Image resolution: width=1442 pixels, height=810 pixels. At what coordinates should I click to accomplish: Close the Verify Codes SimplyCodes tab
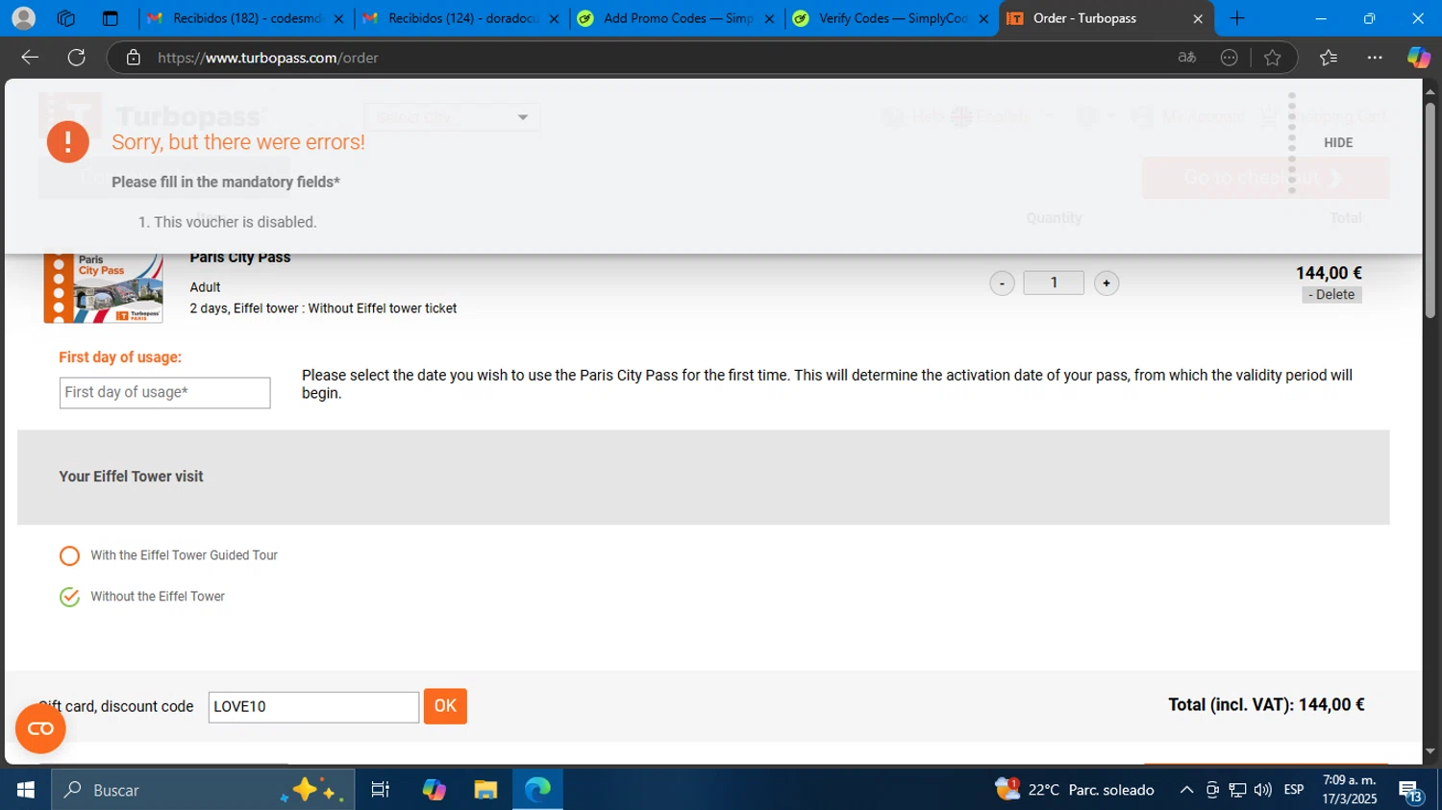coord(983,18)
